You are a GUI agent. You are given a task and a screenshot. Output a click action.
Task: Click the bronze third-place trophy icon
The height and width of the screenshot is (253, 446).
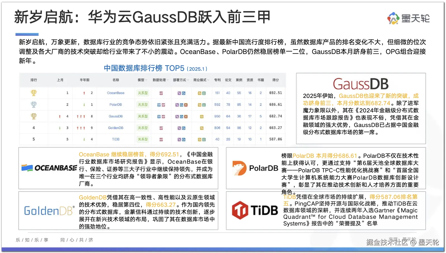[x=34, y=116]
